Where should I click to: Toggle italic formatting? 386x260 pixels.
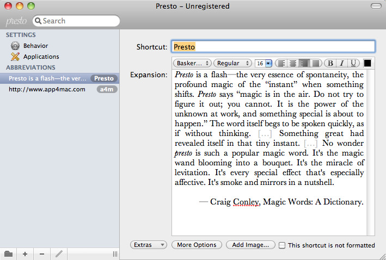click(x=342, y=63)
